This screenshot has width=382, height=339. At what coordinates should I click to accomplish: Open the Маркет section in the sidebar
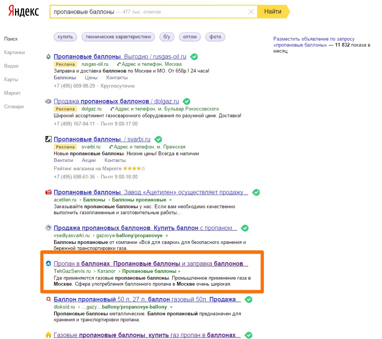click(x=12, y=93)
